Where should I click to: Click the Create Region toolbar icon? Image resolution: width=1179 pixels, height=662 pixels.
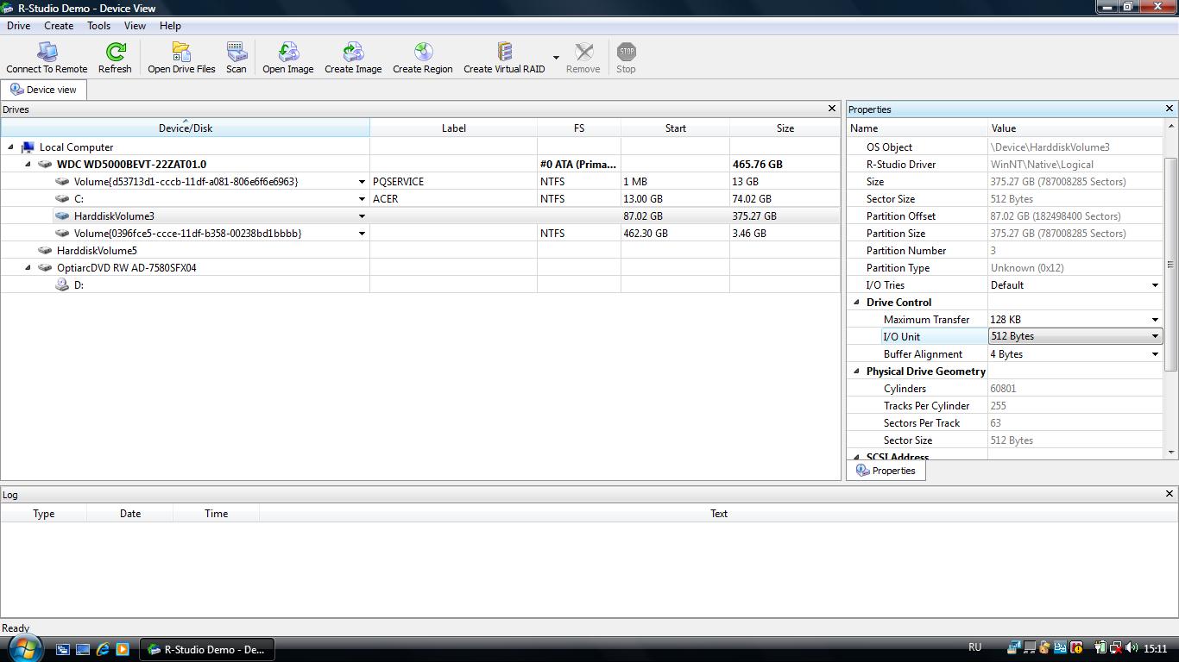tap(423, 52)
